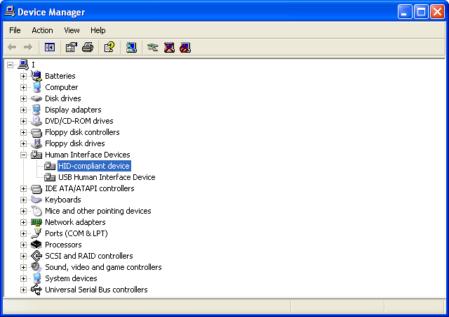This screenshot has height=317, width=449.
Task: Click the Computer category icon
Action: [36, 87]
